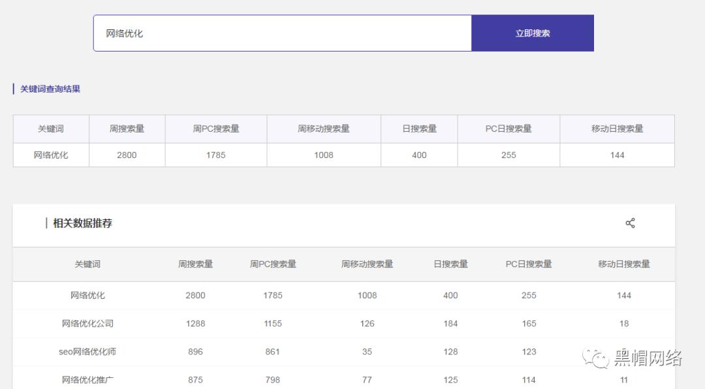Click the value 1288 for 网络优化公司
The image size is (705, 389).
[195, 323]
